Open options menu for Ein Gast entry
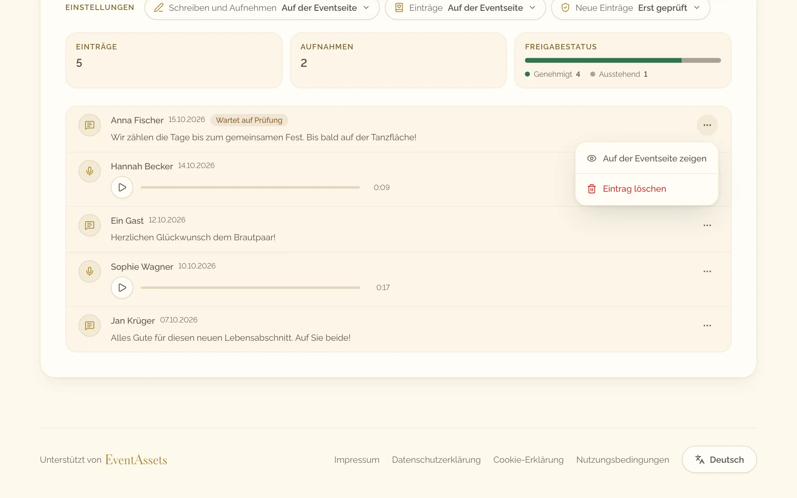 coord(707,225)
